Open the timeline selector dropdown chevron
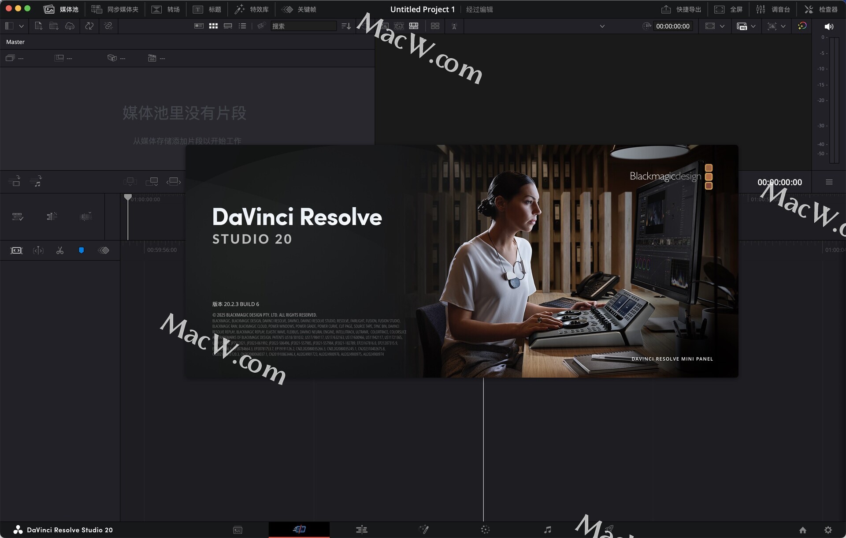The height and width of the screenshot is (538, 846). pyautogui.click(x=602, y=26)
